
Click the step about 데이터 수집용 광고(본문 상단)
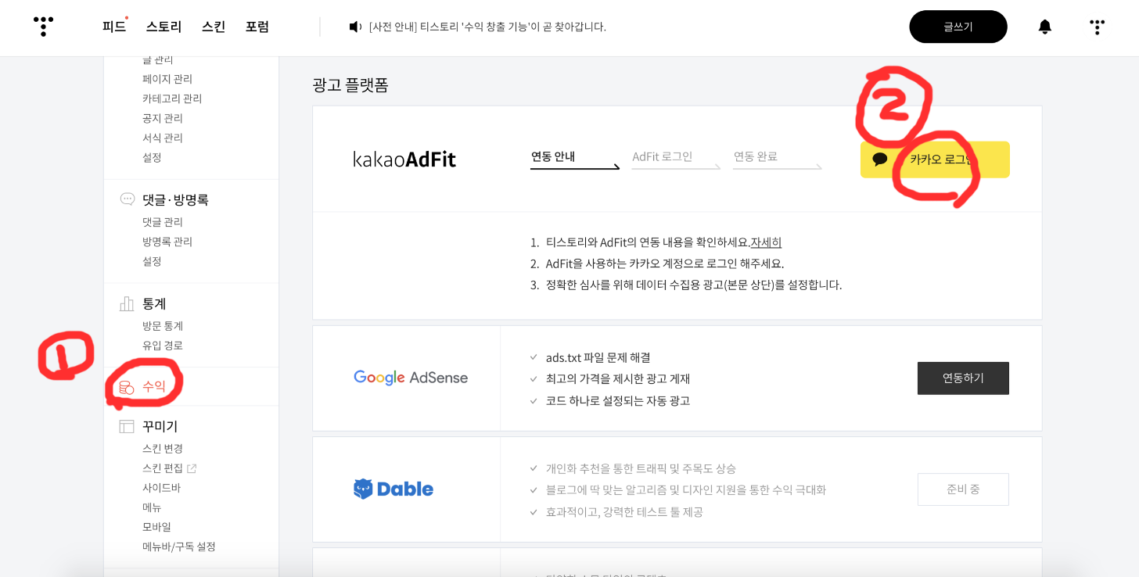[694, 285]
